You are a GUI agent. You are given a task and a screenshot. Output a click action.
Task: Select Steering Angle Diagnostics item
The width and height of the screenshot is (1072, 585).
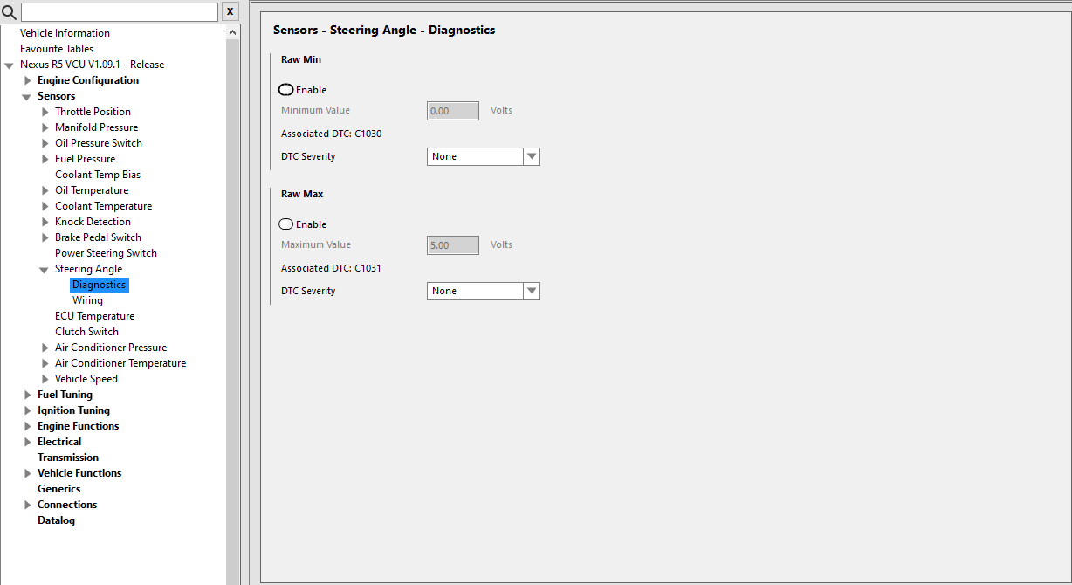100,285
